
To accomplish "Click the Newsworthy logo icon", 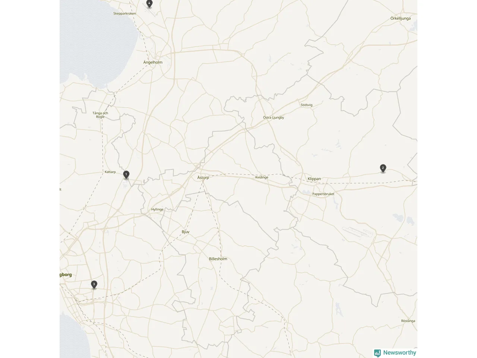I will point(378,353).
